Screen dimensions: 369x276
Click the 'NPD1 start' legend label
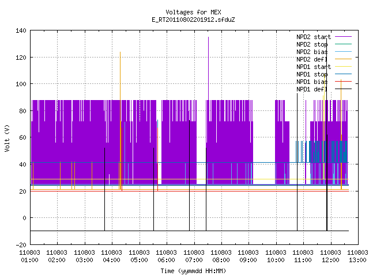click(x=314, y=67)
